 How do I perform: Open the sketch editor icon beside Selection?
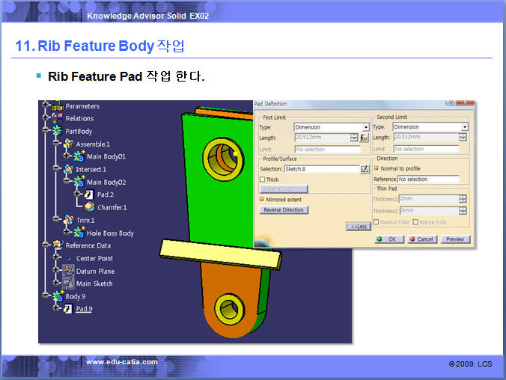coord(365,170)
